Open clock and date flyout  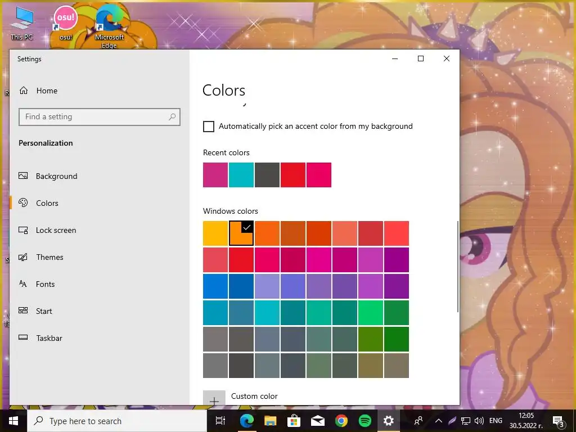526,421
